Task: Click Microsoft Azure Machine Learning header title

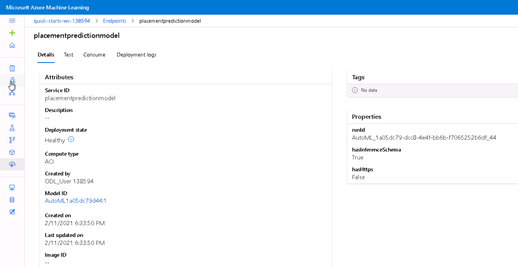Action: (47, 7)
